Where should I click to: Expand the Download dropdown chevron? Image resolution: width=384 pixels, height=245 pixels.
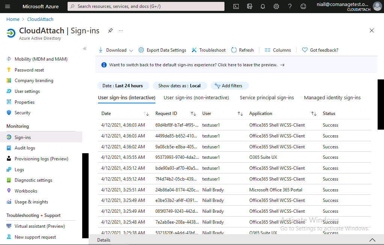point(131,50)
